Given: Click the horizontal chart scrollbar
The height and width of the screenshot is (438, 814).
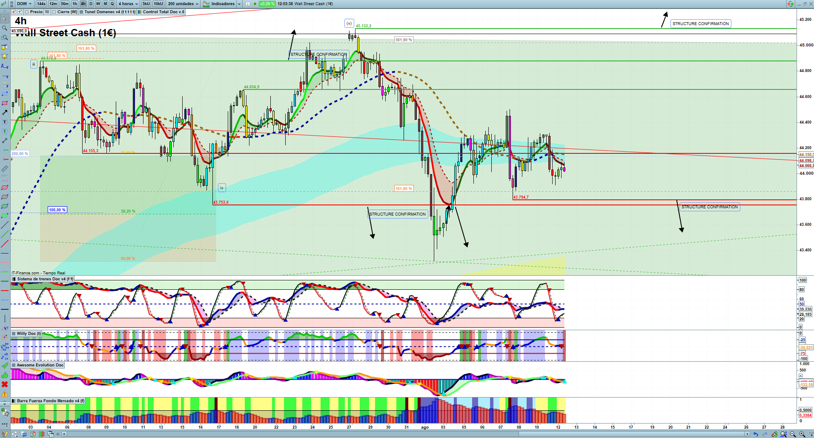Looking at the screenshot, I should 404,434.
